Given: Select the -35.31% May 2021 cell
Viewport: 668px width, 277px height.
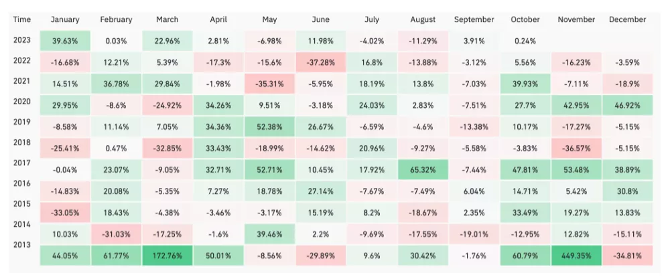Looking at the screenshot, I should (269, 84).
